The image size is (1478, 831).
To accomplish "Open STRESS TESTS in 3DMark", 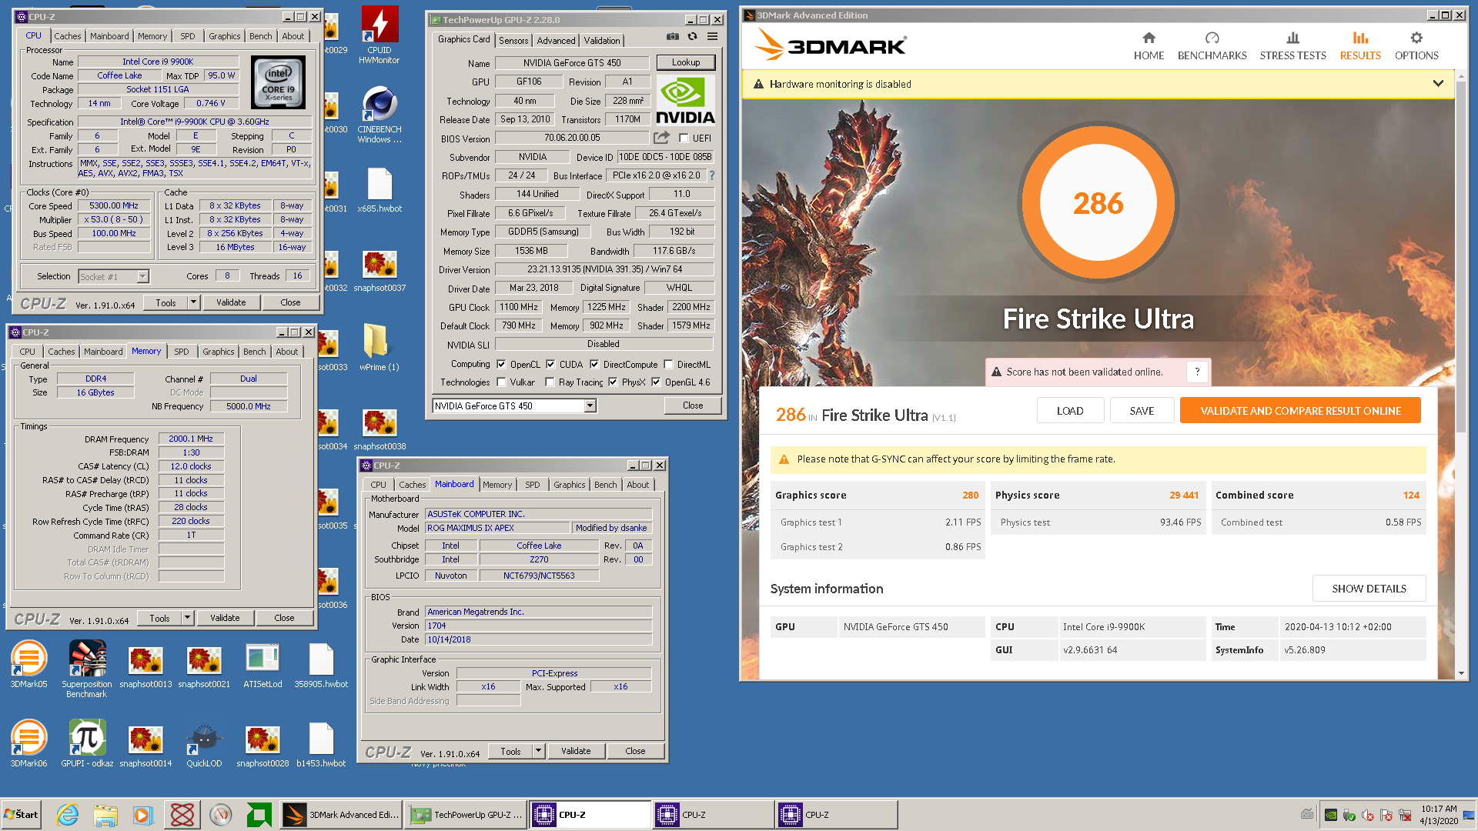I will point(1292,46).
